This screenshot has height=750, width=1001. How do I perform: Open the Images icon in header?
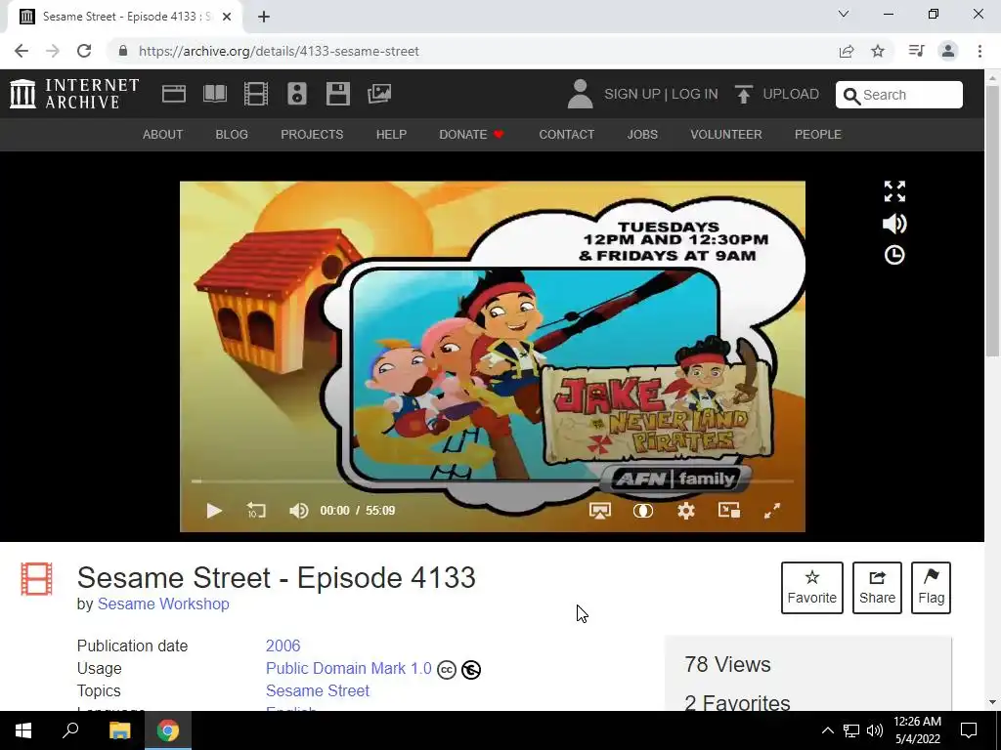[379, 94]
